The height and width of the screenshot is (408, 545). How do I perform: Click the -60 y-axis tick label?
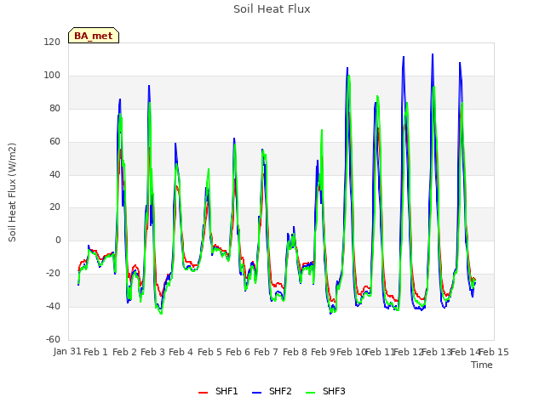pos(53,339)
